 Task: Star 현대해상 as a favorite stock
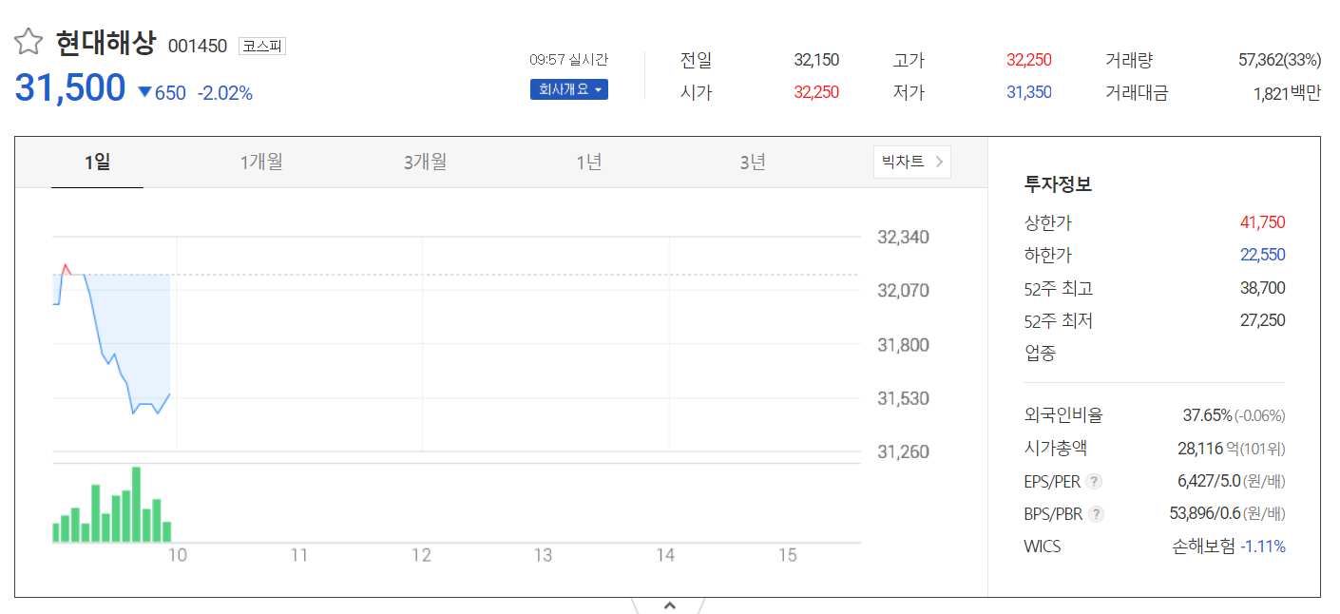click(29, 42)
